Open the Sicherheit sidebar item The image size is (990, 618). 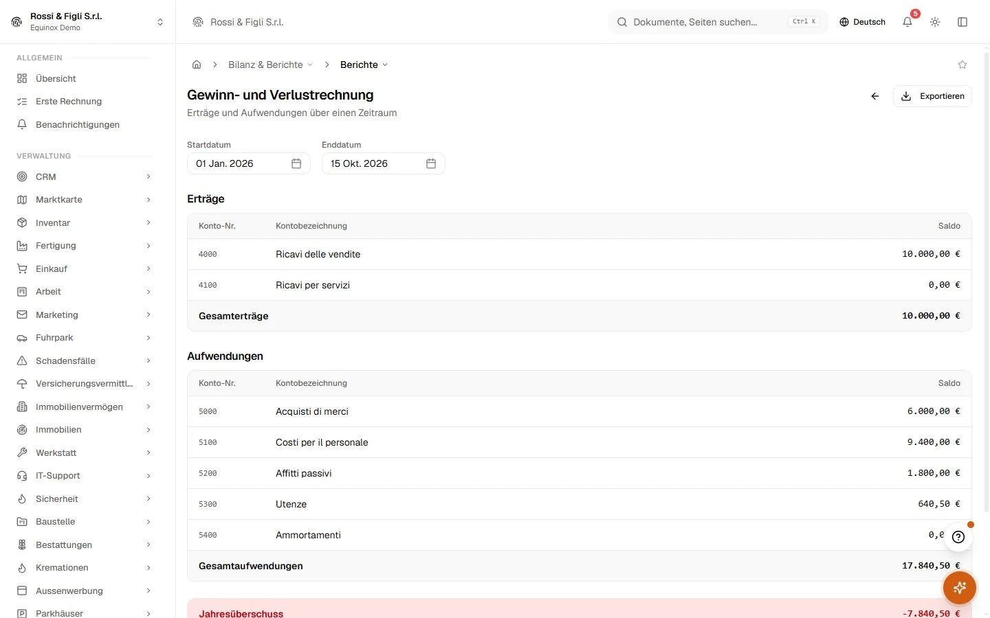coord(84,499)
